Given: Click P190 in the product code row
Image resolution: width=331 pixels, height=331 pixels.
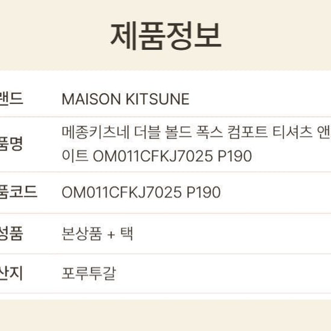Looking at the screenshot, I should [x=203, y=193].
